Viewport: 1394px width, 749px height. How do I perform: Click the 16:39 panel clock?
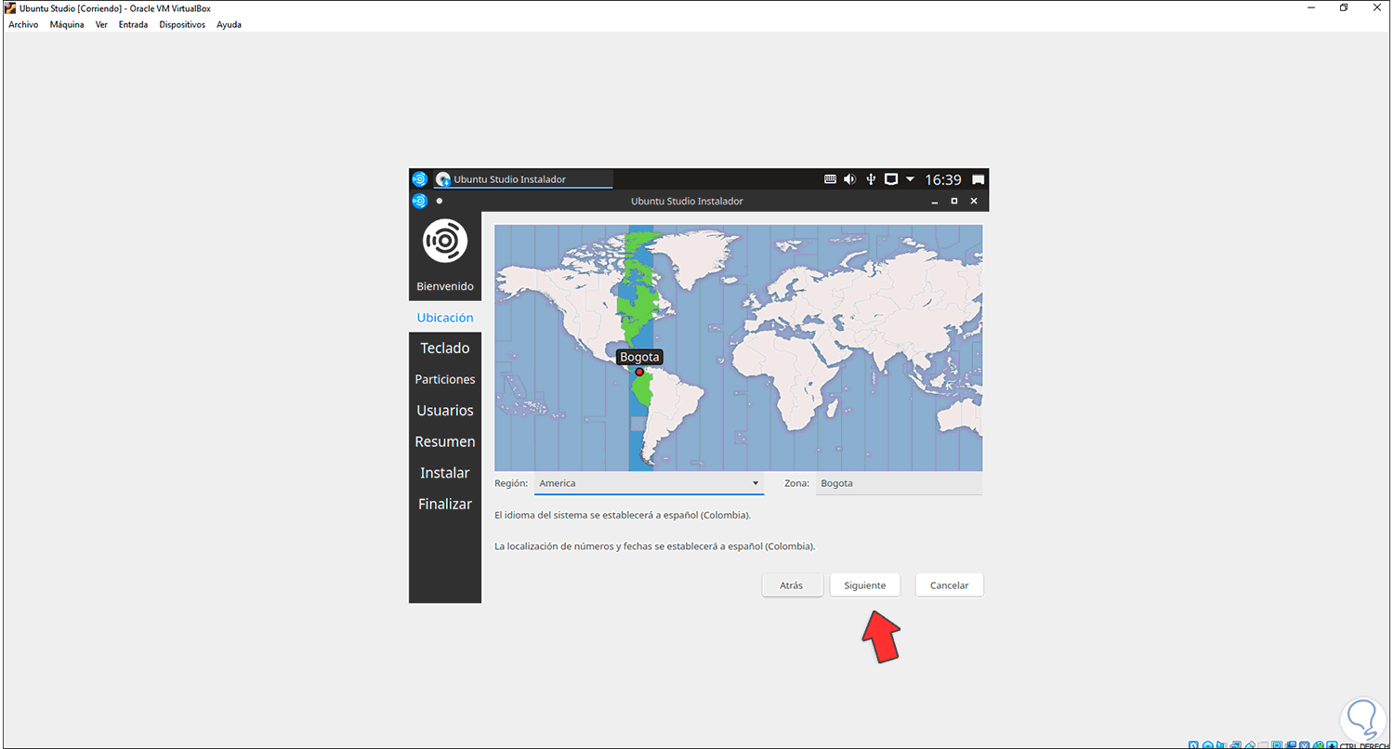(942, 179)
